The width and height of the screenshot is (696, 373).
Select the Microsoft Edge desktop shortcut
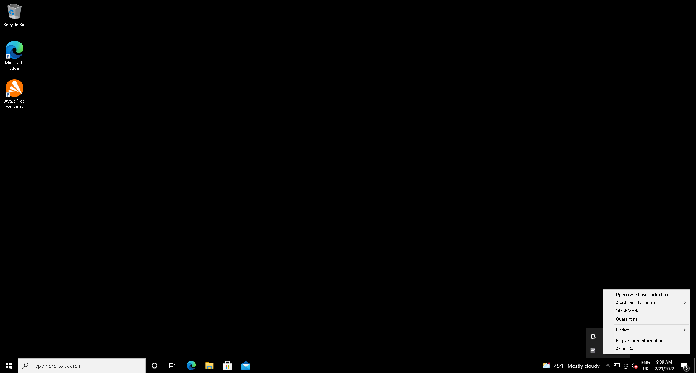pyautogui.click(x=14, y=55)
